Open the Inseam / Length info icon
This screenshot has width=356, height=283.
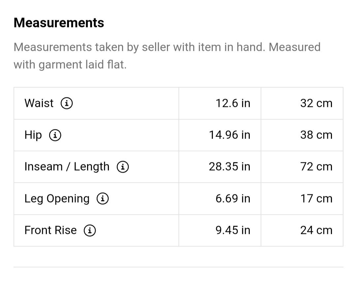(x=123, y=167)
